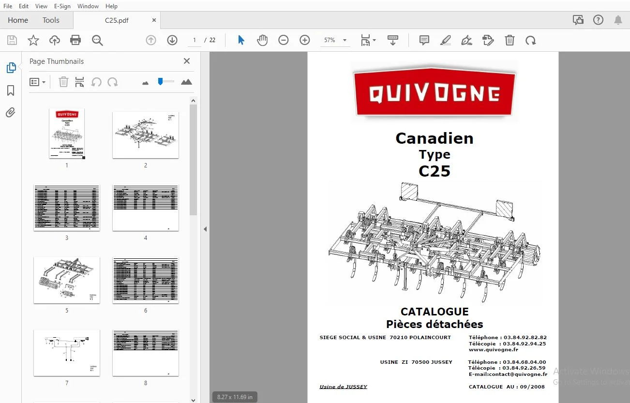This screenshot has height=403, width=630.
Task: Click www.quivogne.fr in the document
Action: 493,349
